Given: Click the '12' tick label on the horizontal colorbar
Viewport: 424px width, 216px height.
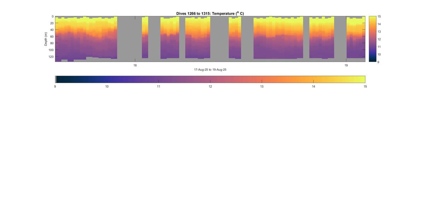Looking at the screenshot, I should point(210,87).
